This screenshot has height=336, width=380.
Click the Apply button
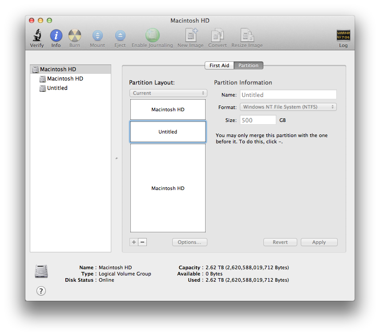(x=319, y=242)
